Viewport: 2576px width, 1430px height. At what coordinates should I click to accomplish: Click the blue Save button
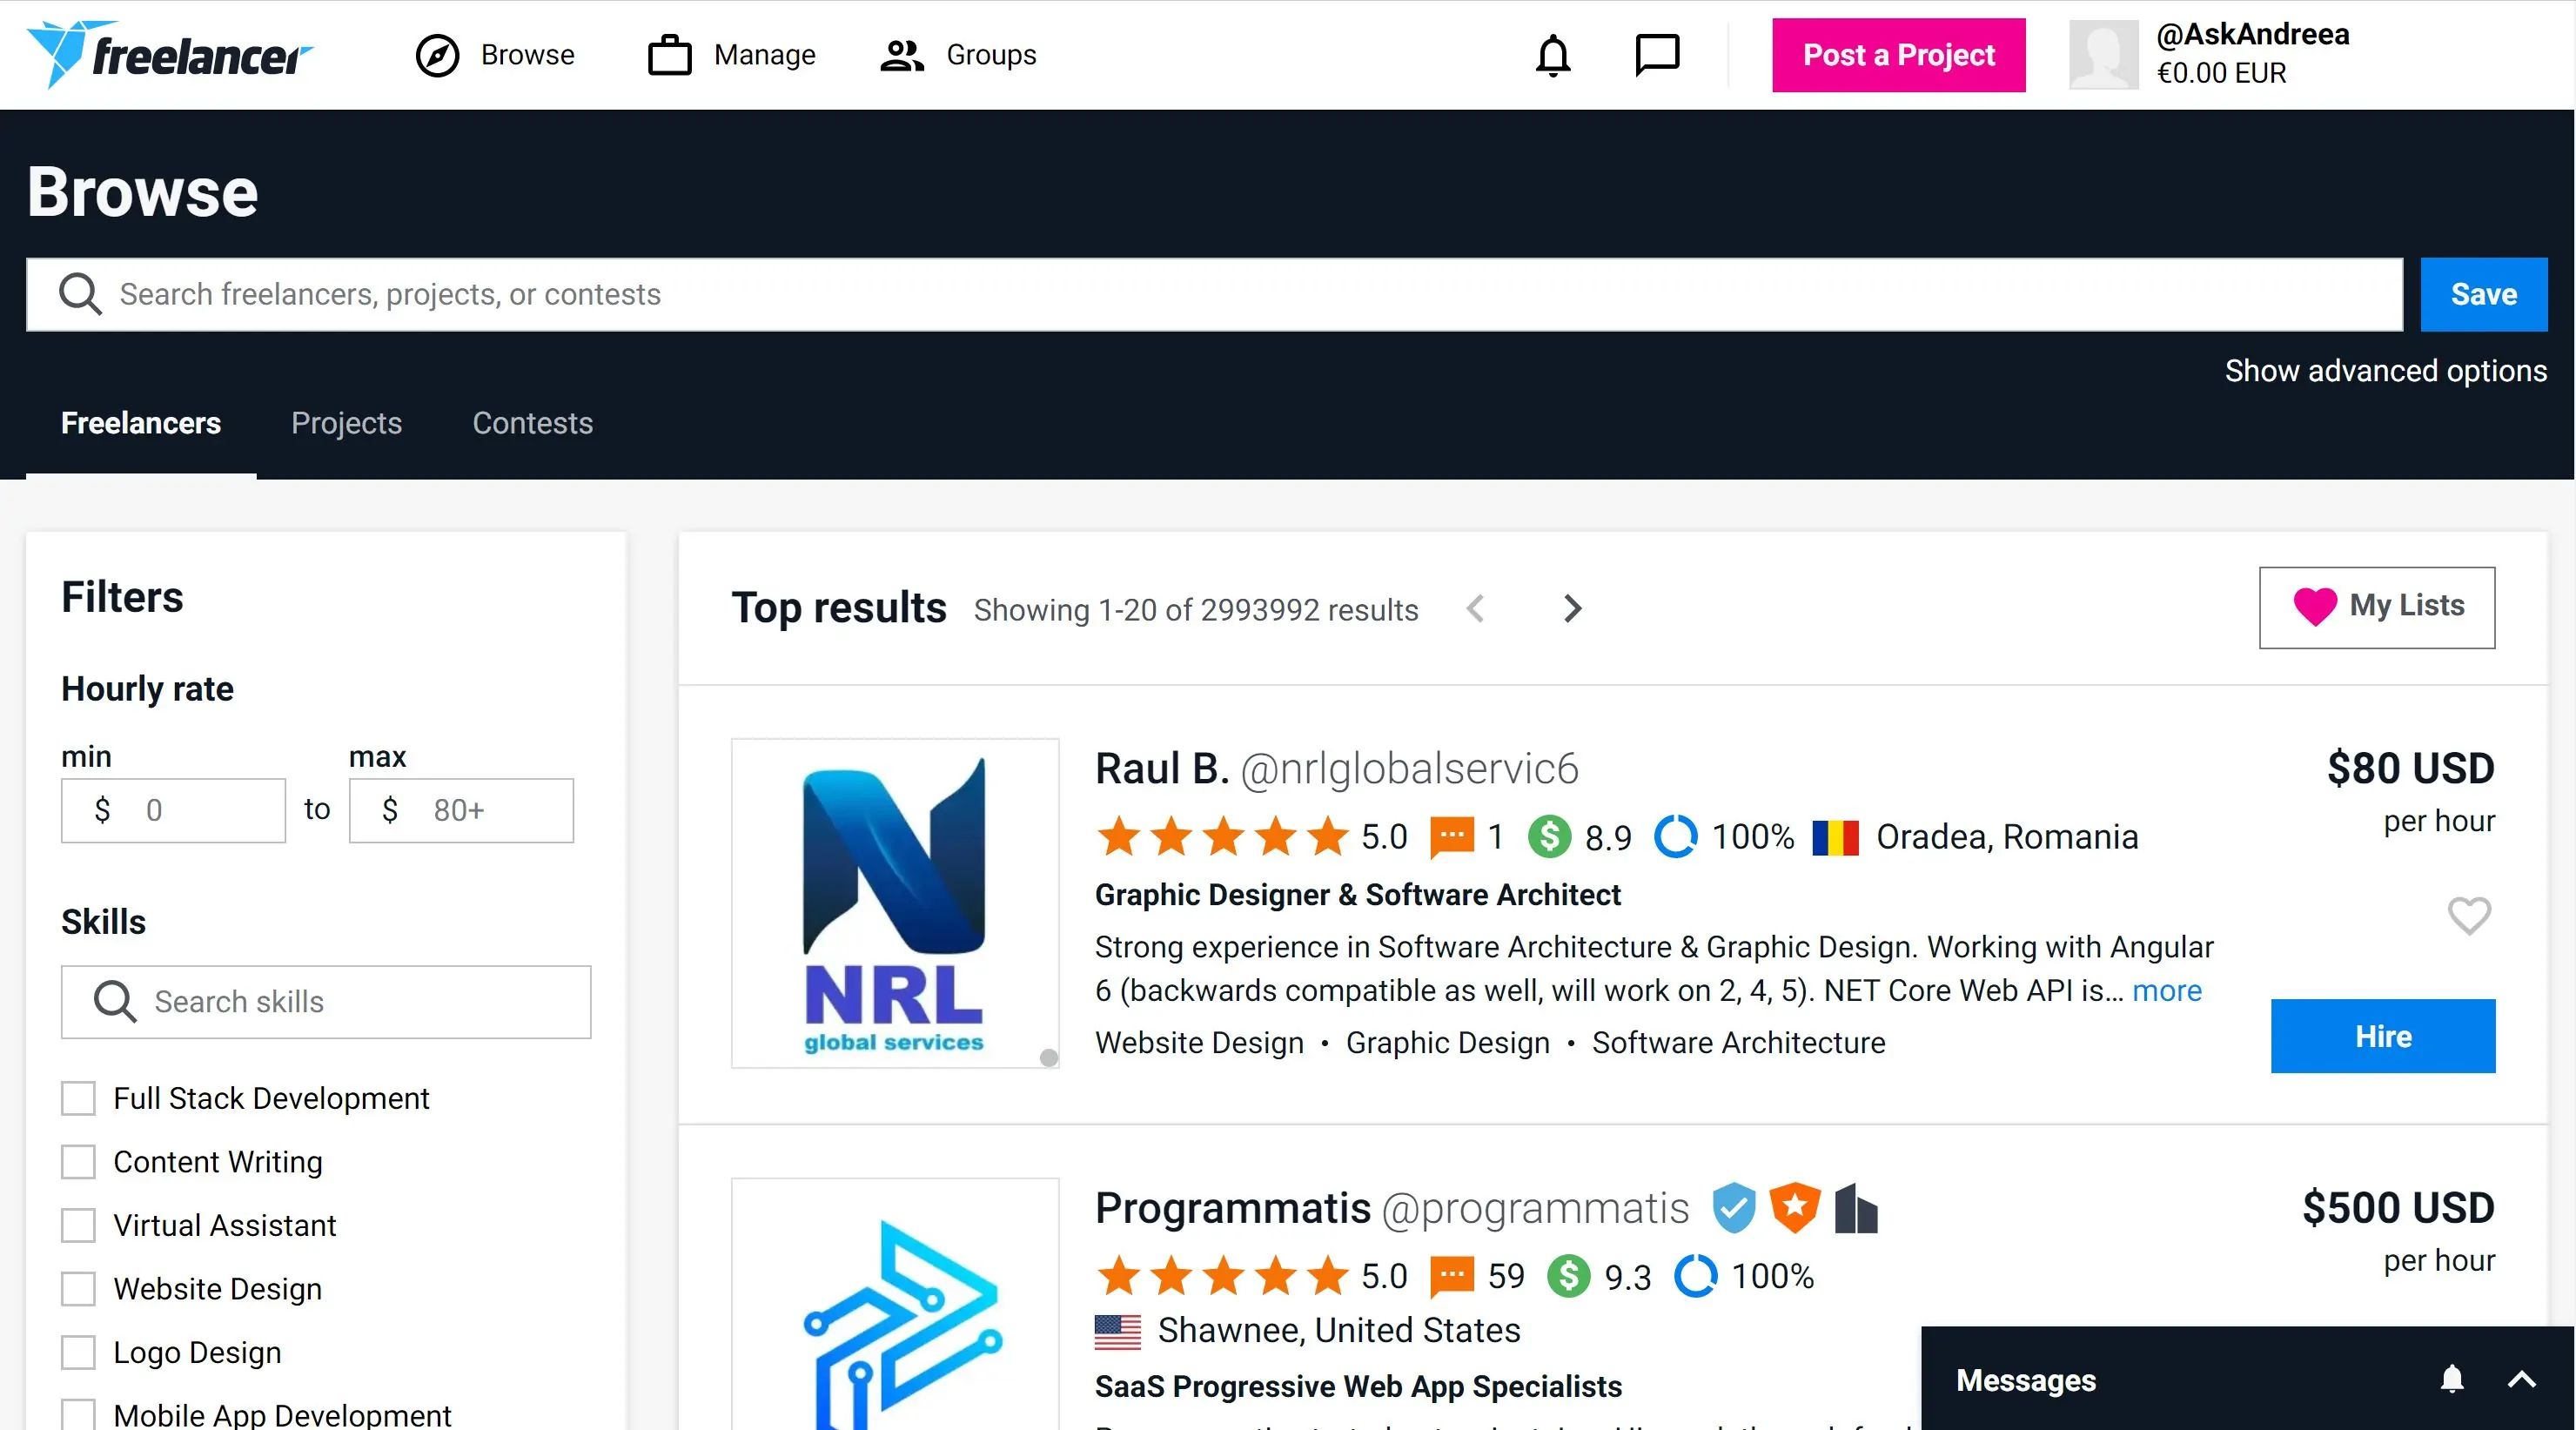(x=2483, y=294)
